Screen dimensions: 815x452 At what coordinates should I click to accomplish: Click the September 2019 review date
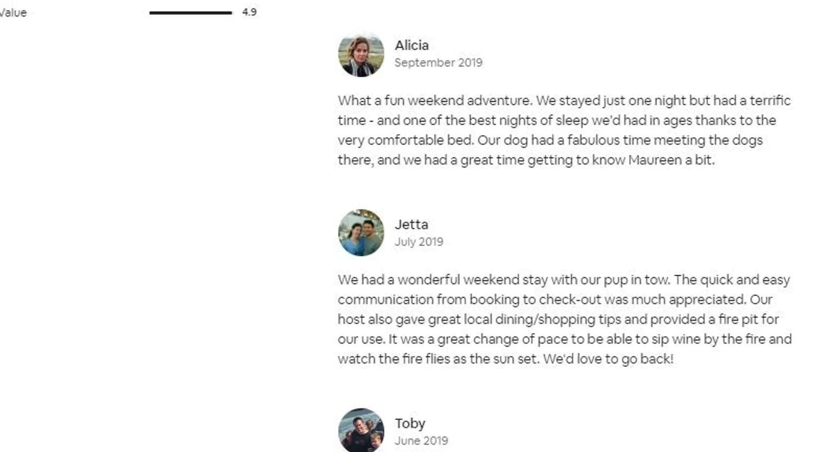point(438,62)
